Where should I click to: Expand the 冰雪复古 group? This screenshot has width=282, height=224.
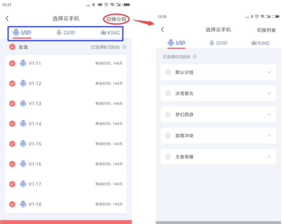[x=269, y=93]
